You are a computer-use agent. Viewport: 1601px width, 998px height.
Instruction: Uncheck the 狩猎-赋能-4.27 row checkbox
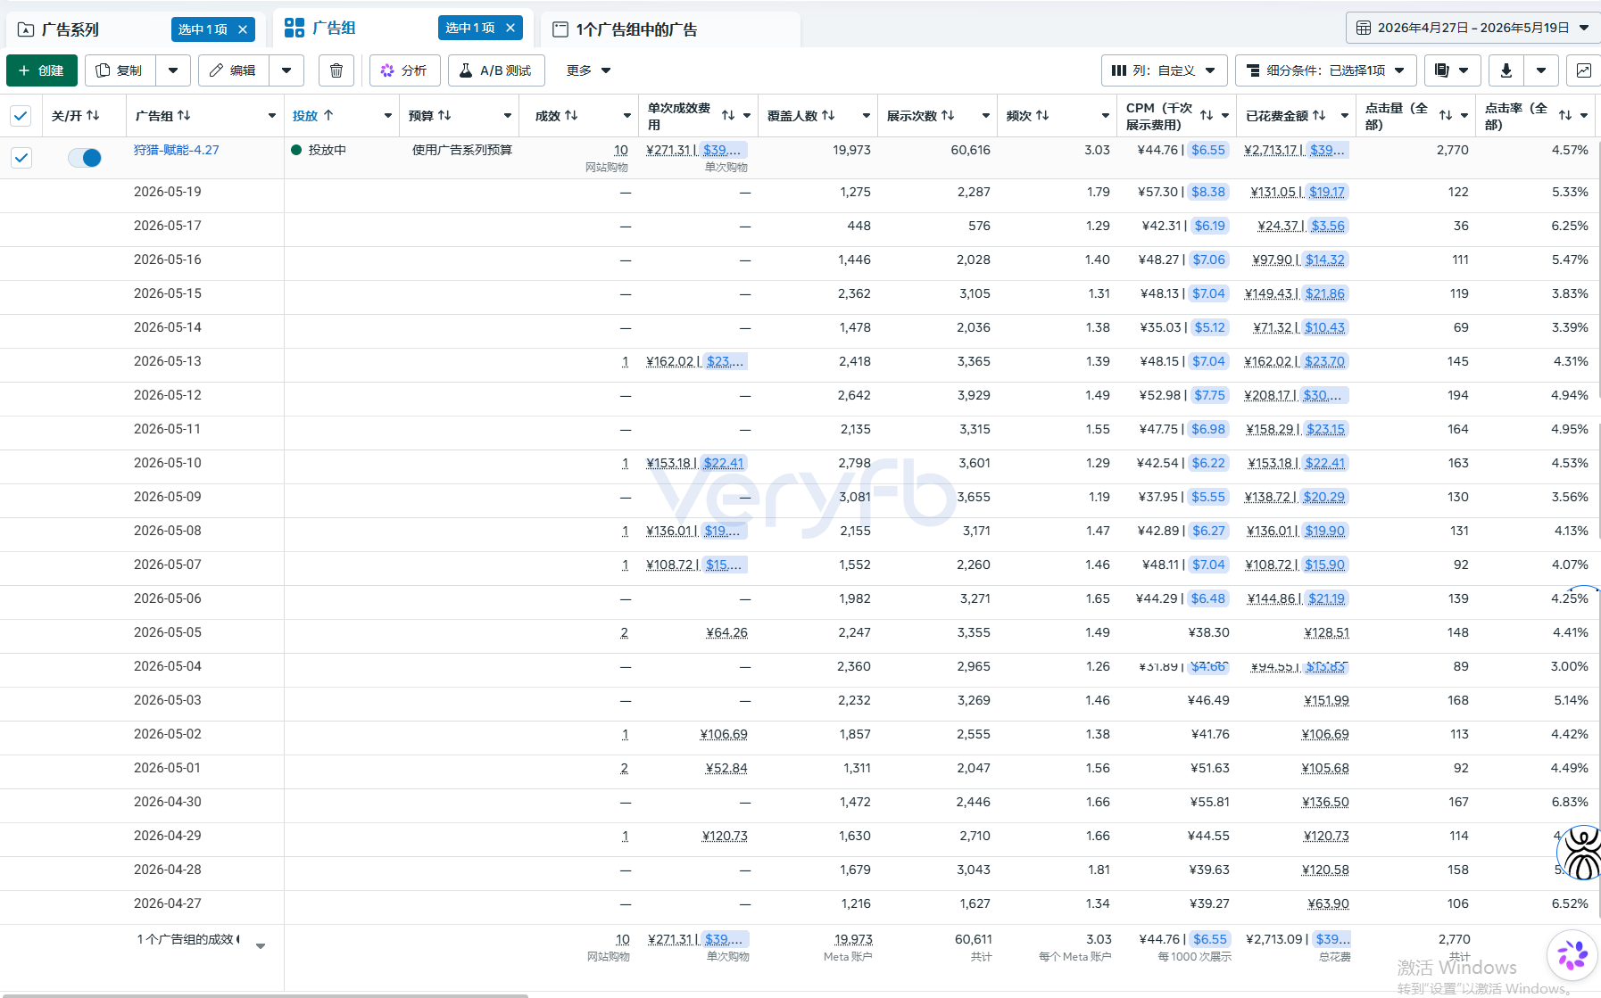point(21,158)
